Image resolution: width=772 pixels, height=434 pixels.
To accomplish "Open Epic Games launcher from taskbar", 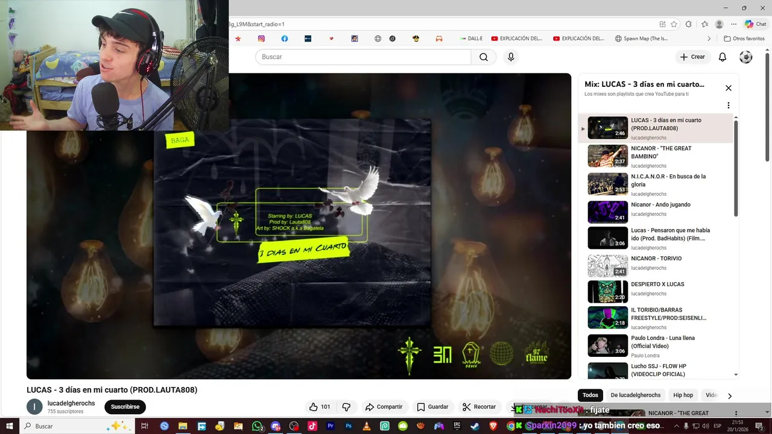I will coord(457,426).
